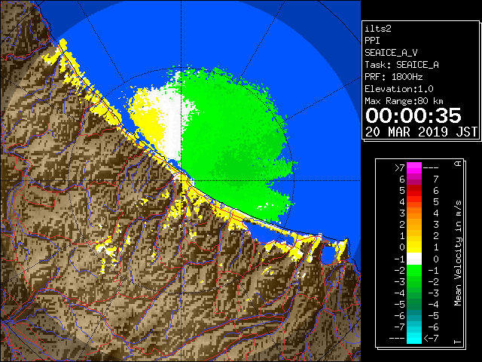Pick the red swatch on velocity scale
The height and width of the screenshot is (362, 482).
pyautogui.click(x=414, y=191)
